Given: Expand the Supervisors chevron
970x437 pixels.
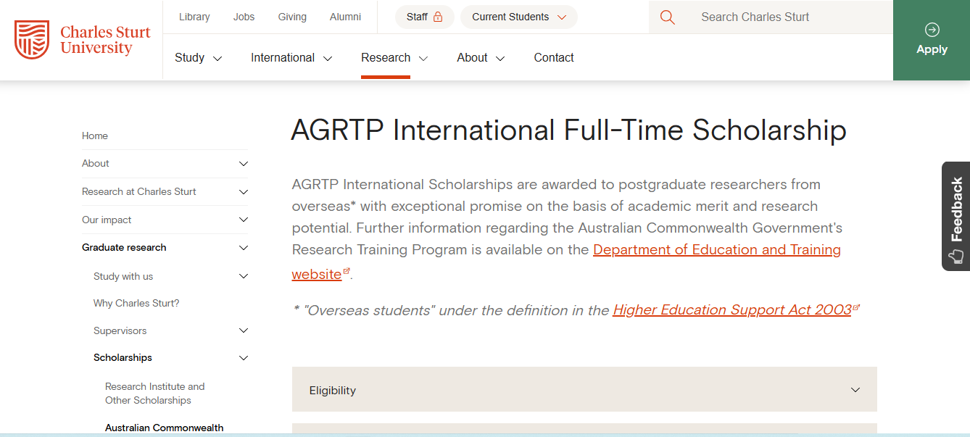Looking at the screenshot, I should pyautogui.click(x=244, y=330).
